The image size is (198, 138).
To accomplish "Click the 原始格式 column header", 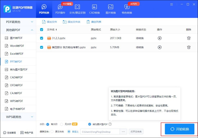I will pos(96,30).
